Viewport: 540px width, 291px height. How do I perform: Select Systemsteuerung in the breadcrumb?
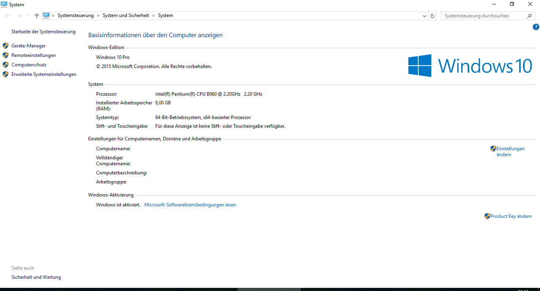(76, 15)
